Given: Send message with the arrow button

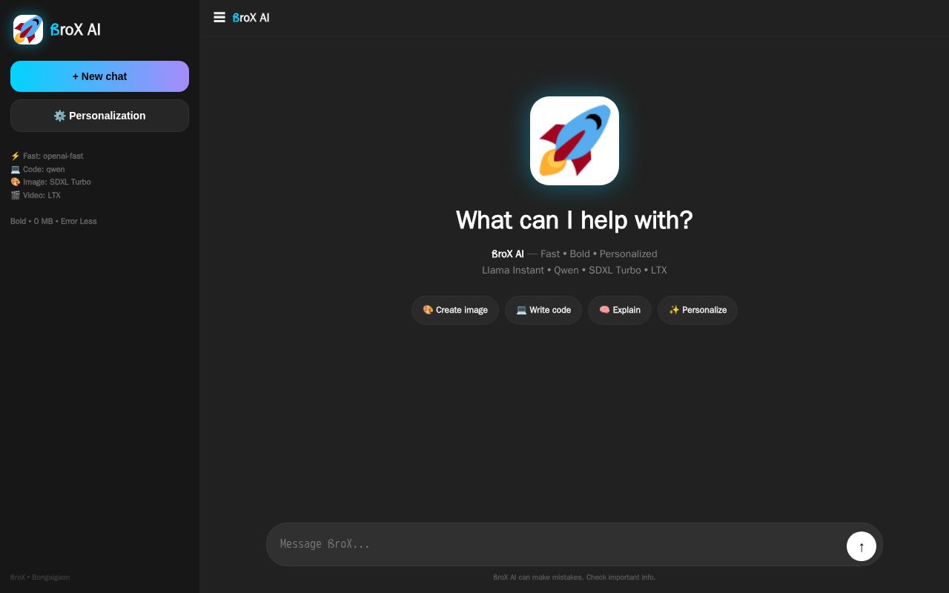Looking at the screenshot, I should (x=862, y=546).
